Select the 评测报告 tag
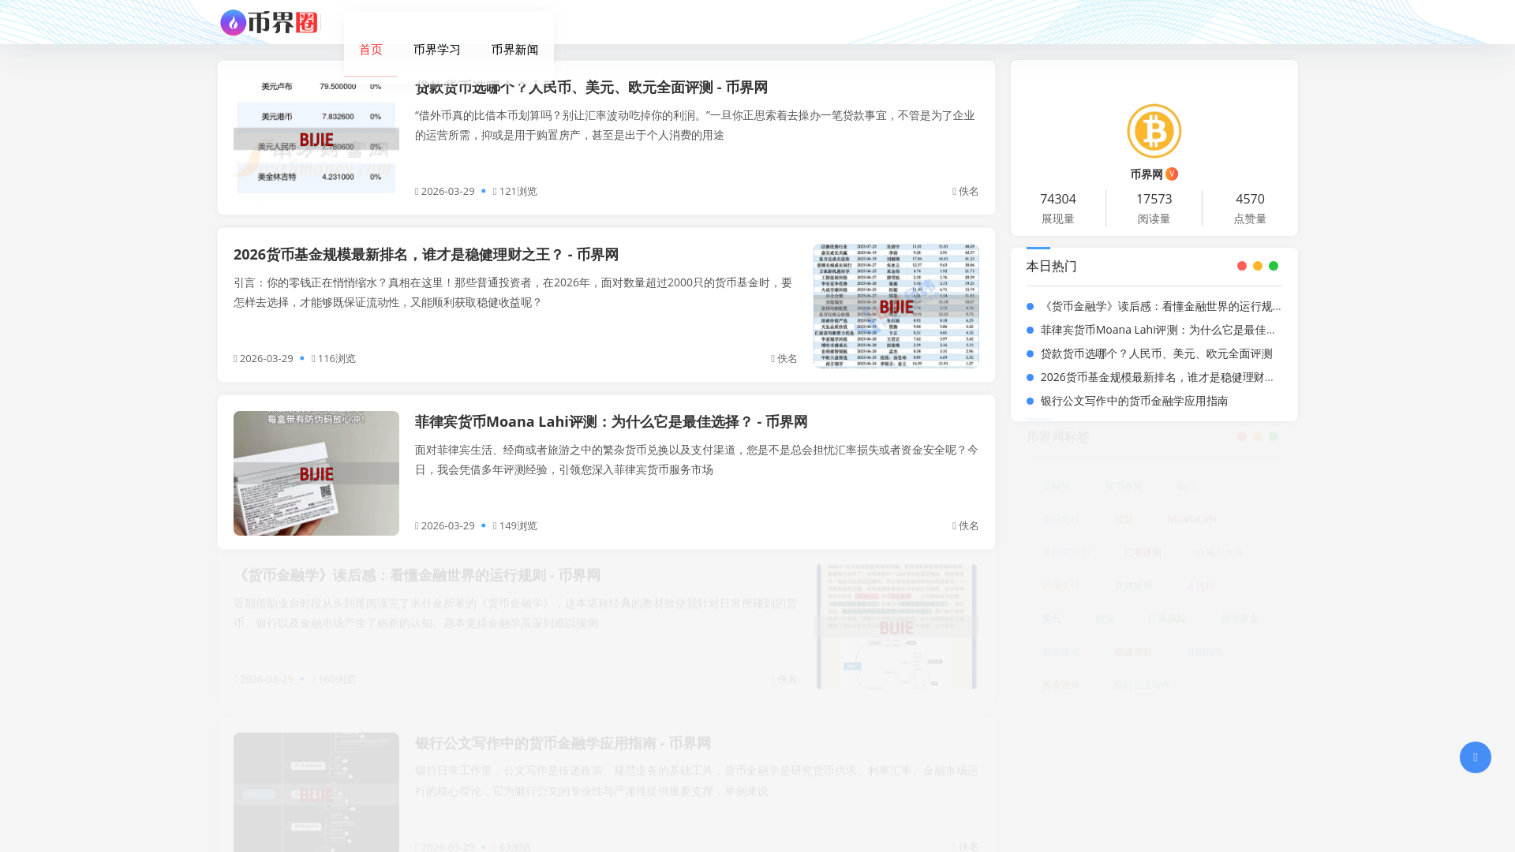Screen dimensions: 1515x852 (x=1205, y=652)
